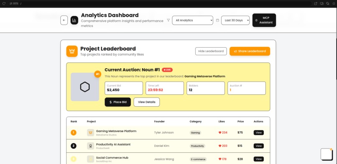Open the Last 30 Days dropdown
This screenshot has width=337, height=164.
235,20
